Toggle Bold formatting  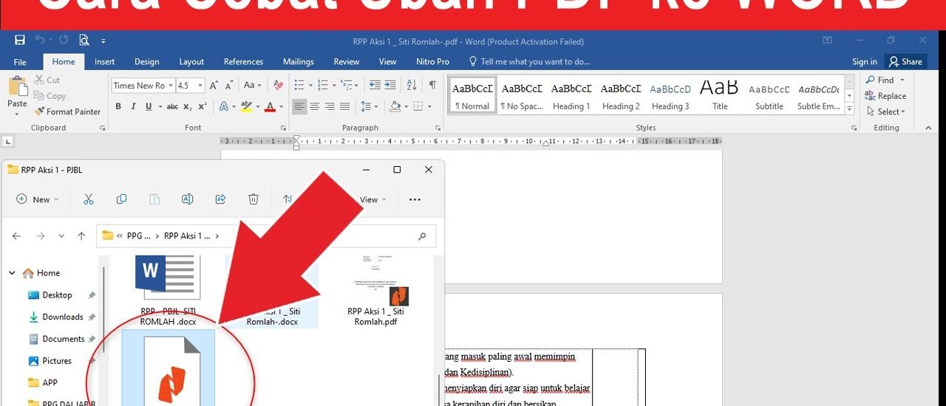tap(118, 107)
